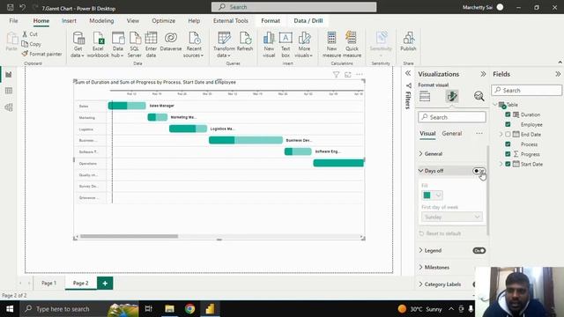Click Format painter
This screenshot has height=317, width=564.
pyautogui.click(x=41, y=54)
